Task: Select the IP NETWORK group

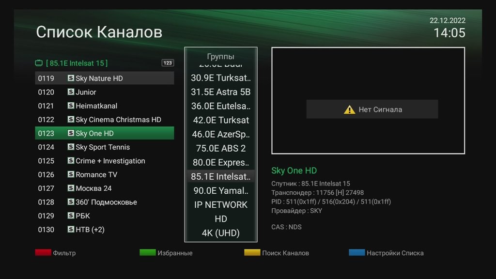Action: (x=221, y=204)
